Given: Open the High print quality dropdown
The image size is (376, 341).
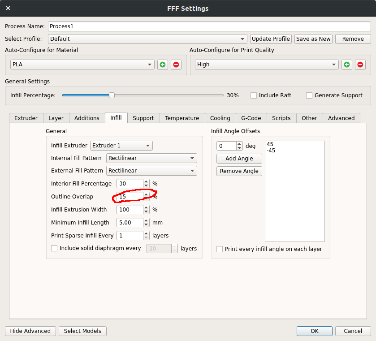Looking at the screenshot, I should tap(267, 65).
